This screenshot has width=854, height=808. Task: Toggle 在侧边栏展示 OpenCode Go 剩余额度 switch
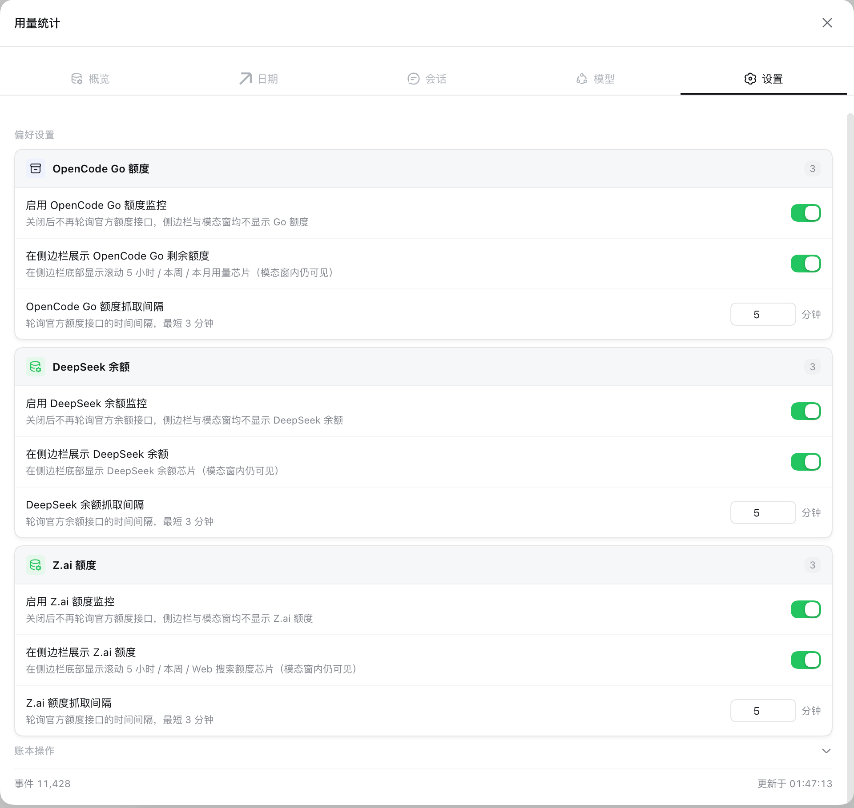806,264
